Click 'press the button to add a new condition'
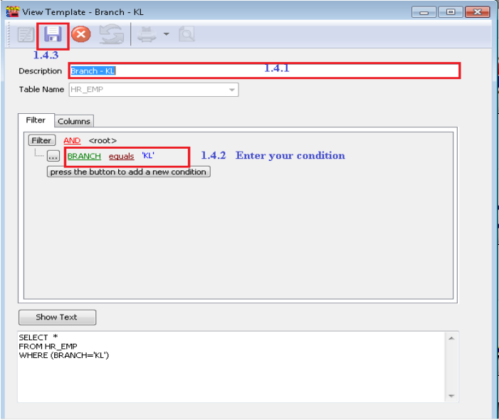This screenshot has height=420, width=499. pos(128,172)
